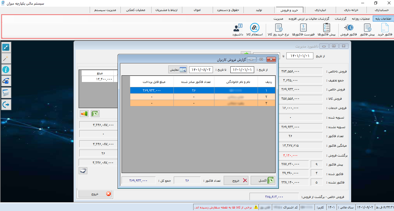Switch to the مدیریت ribbon tab
This screenshot has height=211, width=394.
point(278,19)
